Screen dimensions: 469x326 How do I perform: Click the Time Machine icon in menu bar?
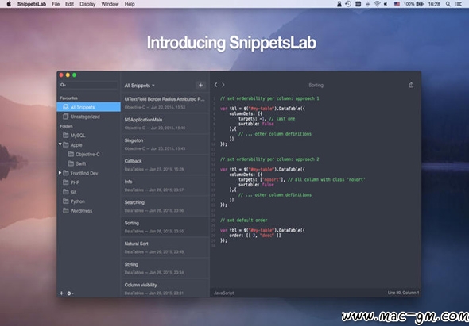pyautogui.click(x=348, y=4)
